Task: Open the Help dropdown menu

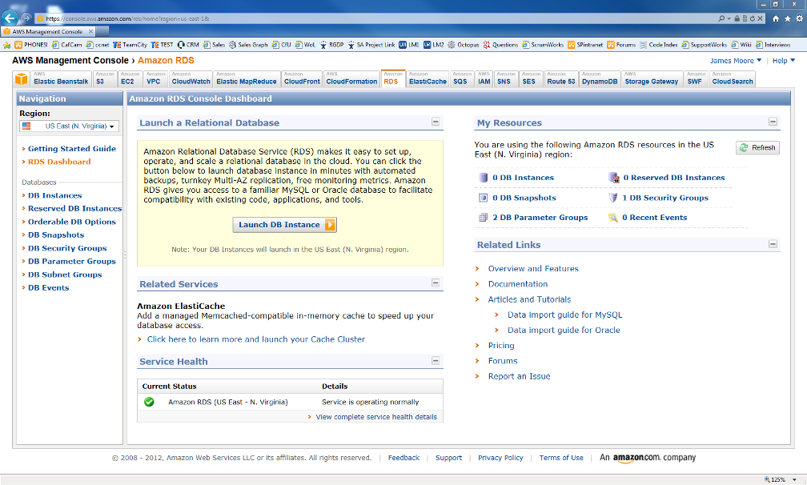Action: pyautogui.click(x=783, y=61)
